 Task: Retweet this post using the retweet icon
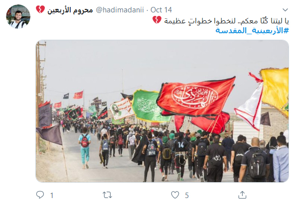(x=107, y=195)
